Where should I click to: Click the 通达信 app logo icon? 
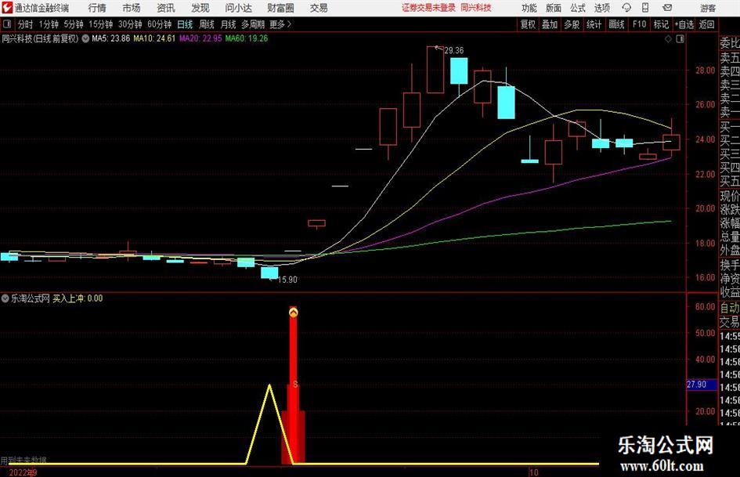pos(7,8)
